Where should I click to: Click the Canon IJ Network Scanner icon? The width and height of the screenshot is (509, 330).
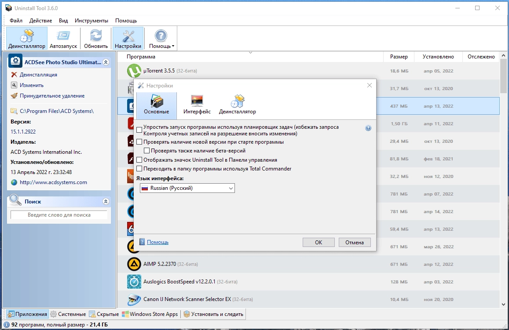(134, 299)
